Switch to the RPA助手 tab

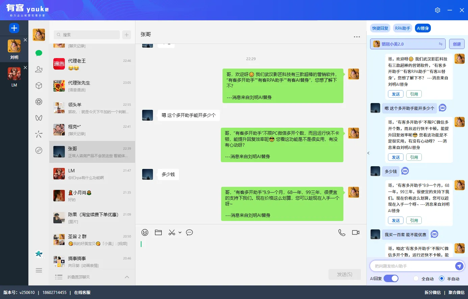click(402, 28)
